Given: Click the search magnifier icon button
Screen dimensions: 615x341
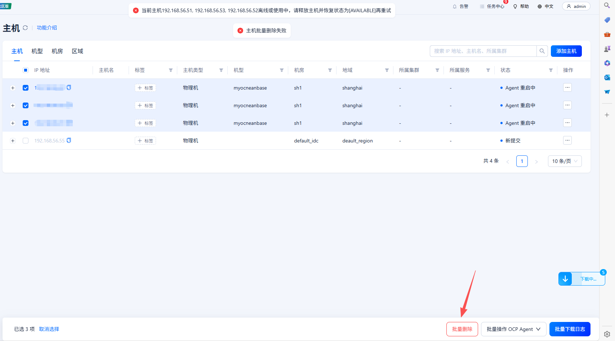Looking at the screenshot, I should 542,51.
